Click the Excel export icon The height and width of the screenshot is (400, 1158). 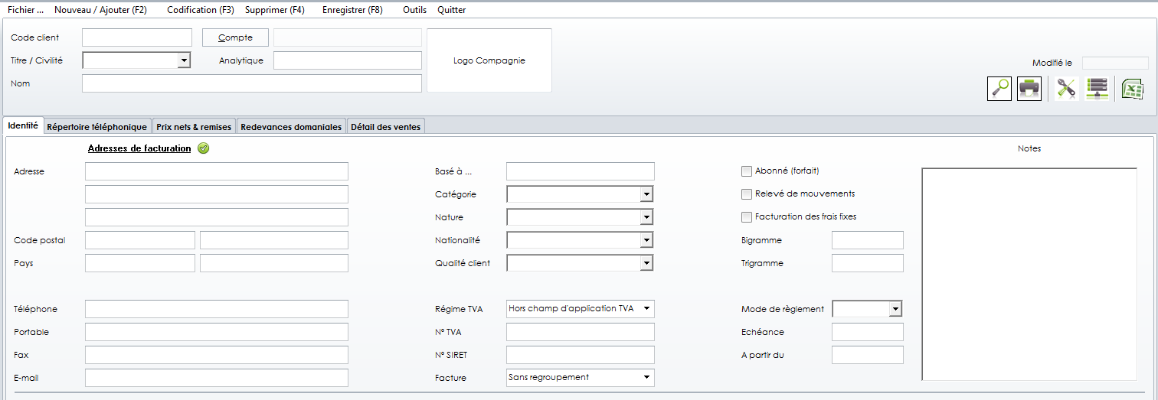[x=1132, y=89]
